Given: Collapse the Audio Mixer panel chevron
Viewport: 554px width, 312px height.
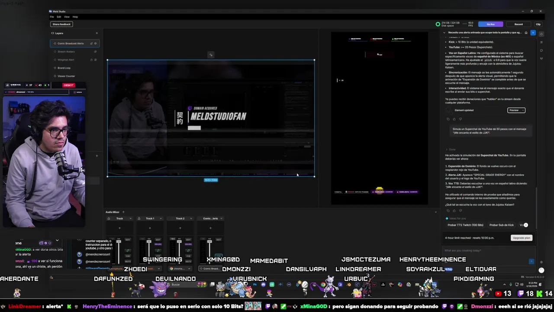Looking at the screenshot, I should pos(435,212).
